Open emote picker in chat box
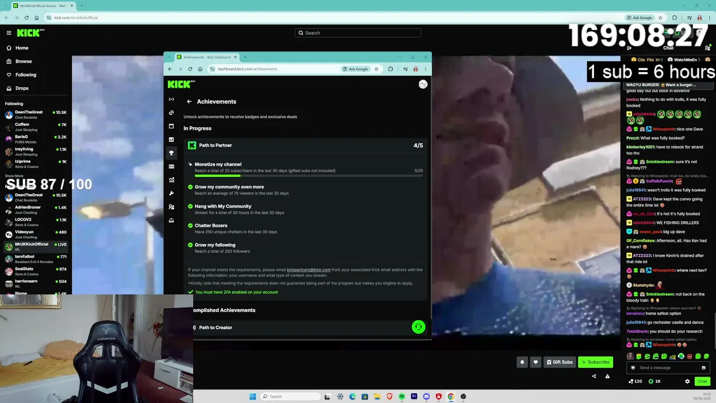Viewport: 716px width, 403px height. [x=704, y=368]
